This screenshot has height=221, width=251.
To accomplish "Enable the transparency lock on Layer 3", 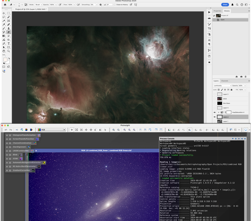I will (x=218, y=89).
